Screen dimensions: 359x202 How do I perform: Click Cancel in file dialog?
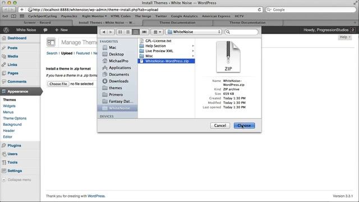tap(220, 126)
